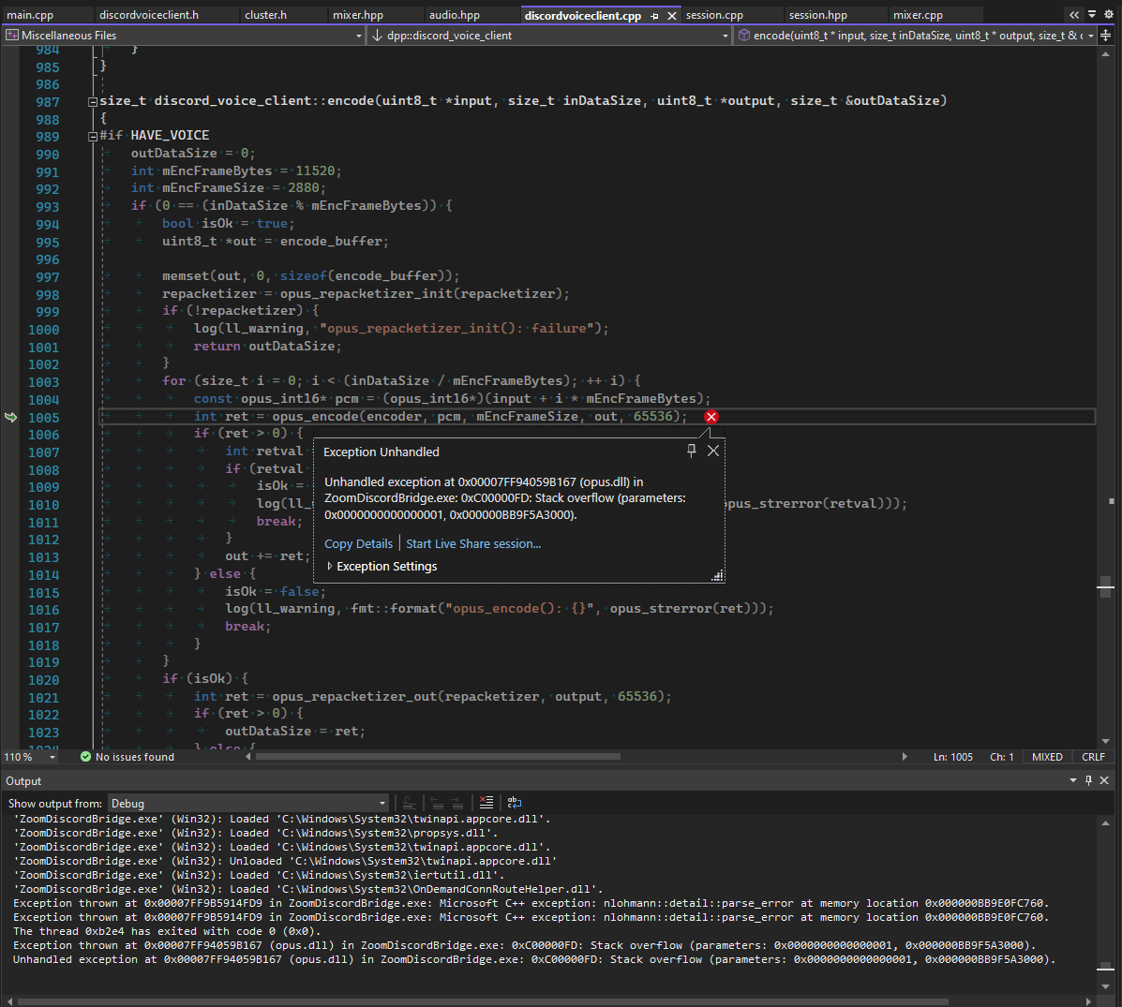Open the cluster.h tab
Screen dimensions: 1122x1007
tap(265, 15)
